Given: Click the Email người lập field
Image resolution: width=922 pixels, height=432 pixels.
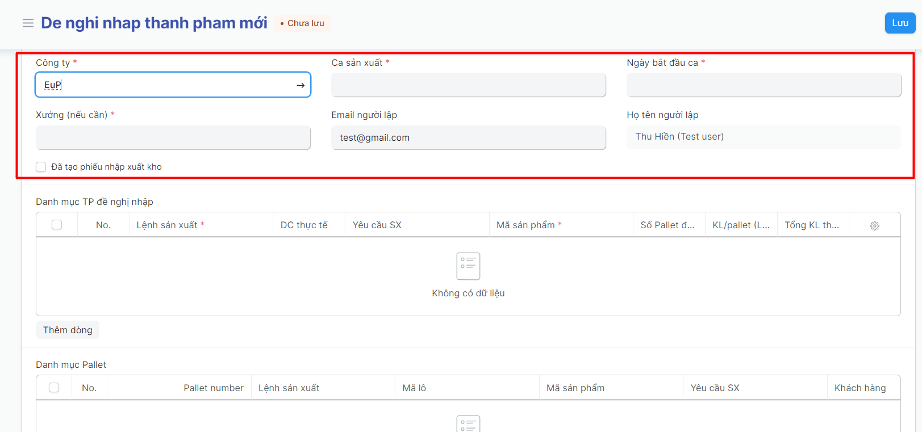Looking at the screenshot, I should point(468,138).
